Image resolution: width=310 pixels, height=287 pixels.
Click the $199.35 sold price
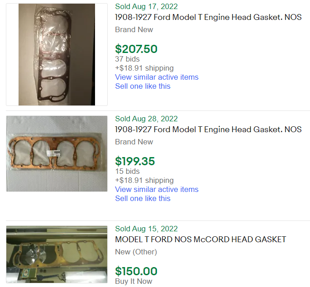pos(135,161)
